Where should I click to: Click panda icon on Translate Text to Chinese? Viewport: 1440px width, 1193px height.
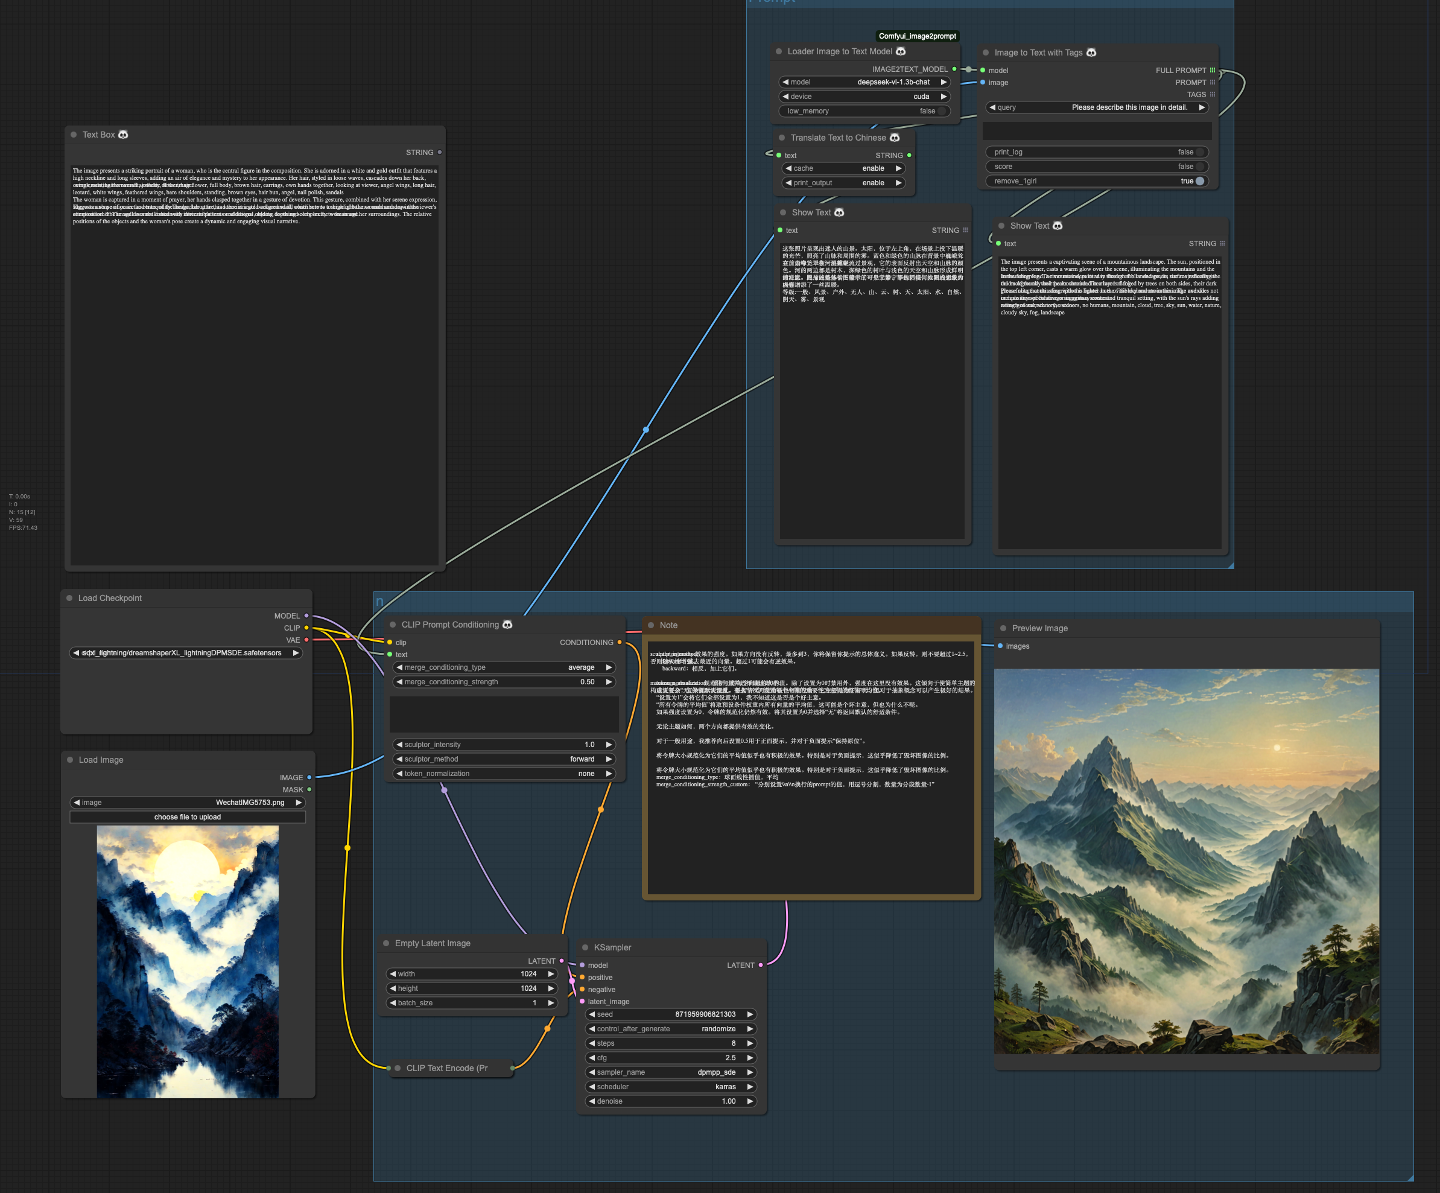point(895,138)
